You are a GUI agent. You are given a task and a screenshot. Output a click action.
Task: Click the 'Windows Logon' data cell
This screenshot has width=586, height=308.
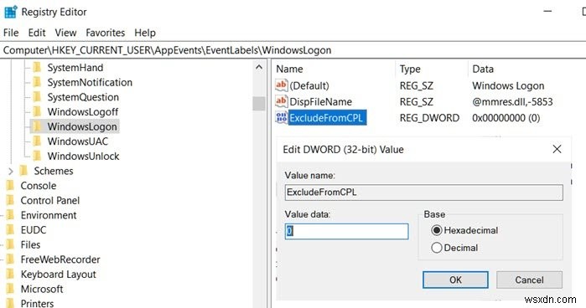point(508,86)
